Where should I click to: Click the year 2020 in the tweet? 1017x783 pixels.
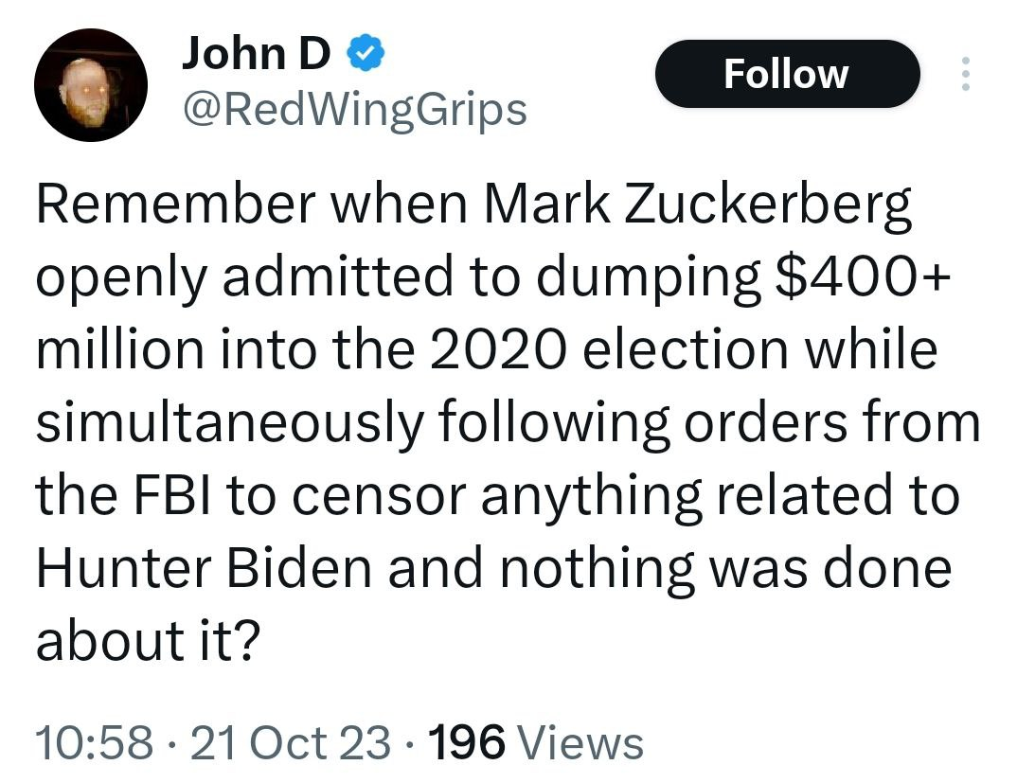coord(492,351)
